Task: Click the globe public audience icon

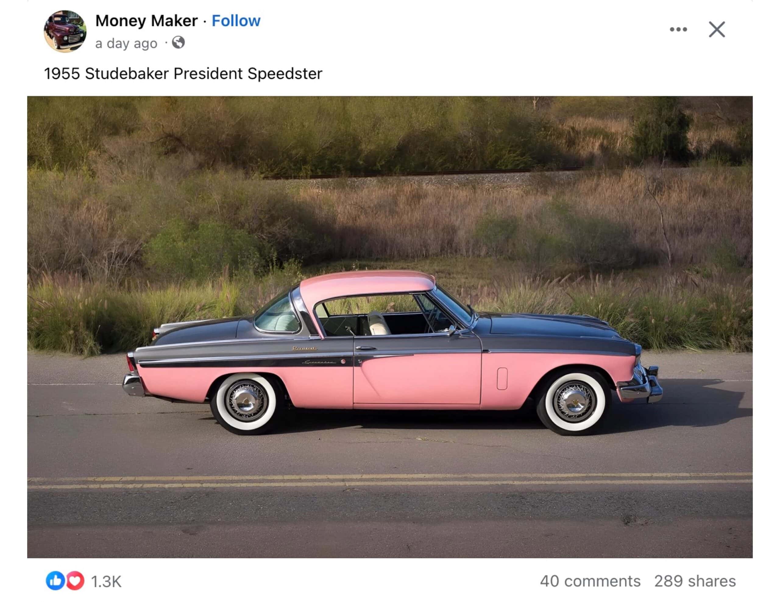Action: click(178, 43)
